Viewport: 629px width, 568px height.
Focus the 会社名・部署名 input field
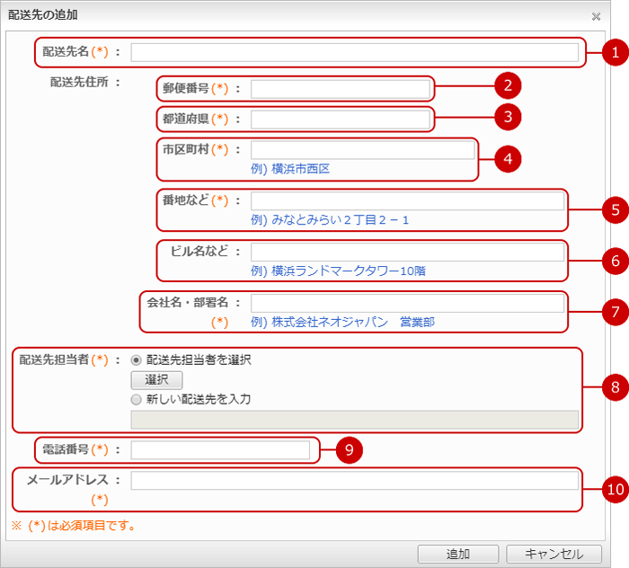coord(407,303)
